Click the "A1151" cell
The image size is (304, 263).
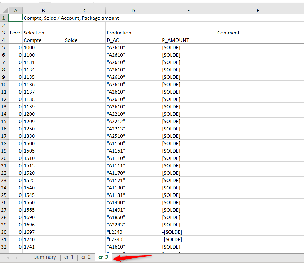tap(133, 151)
